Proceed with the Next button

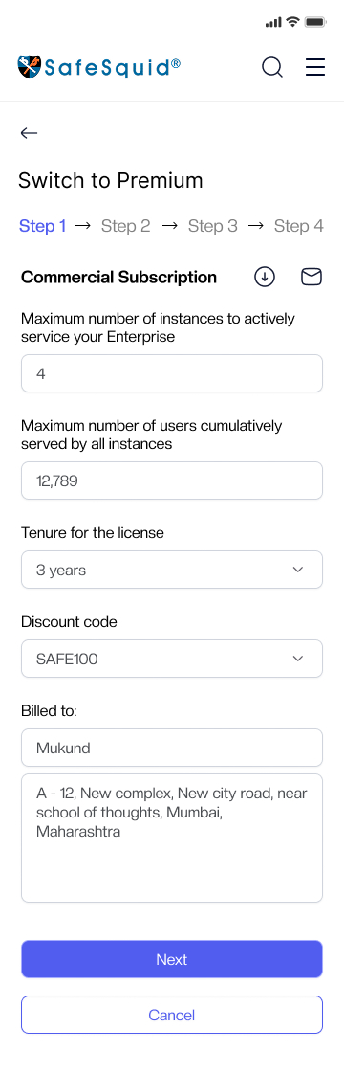[172, 959]
